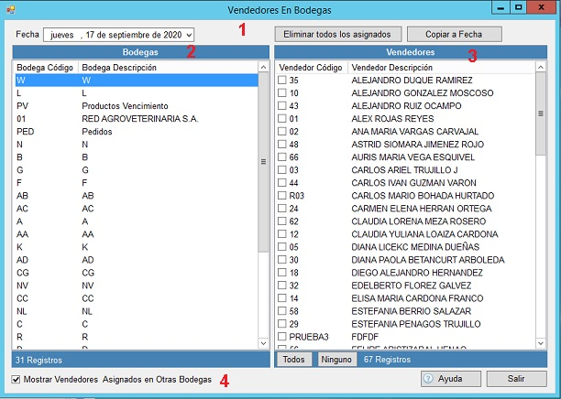Click Ninguno to deselect all vendors
The image size is (561, 399).
pos(335,360)
